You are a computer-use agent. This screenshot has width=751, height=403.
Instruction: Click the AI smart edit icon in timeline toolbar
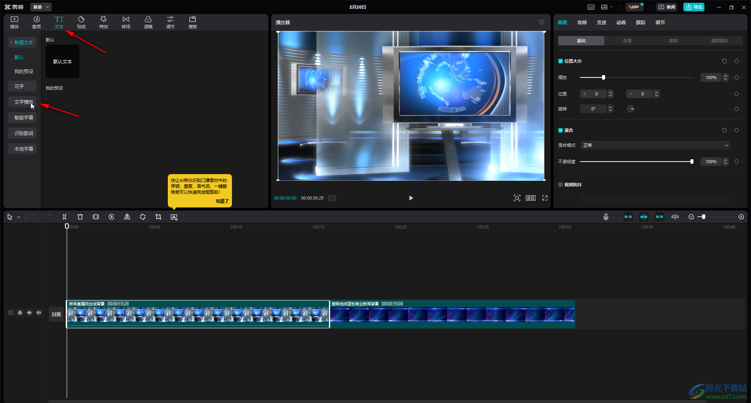click(x=174, y=217)
